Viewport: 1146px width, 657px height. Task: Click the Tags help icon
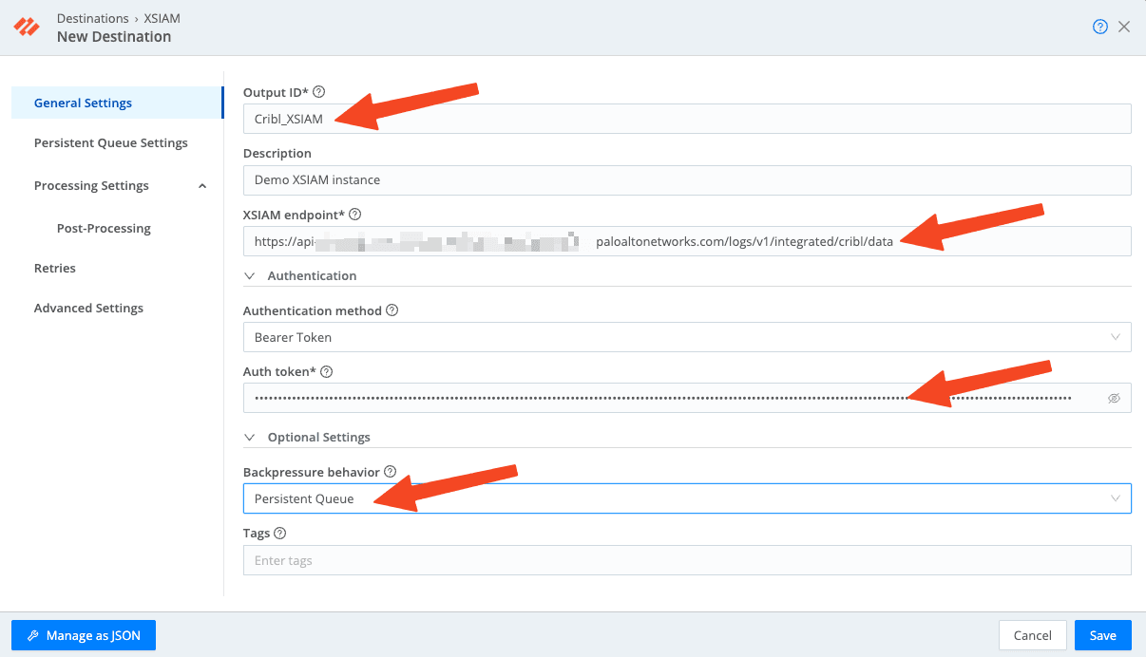pos(280,534)
